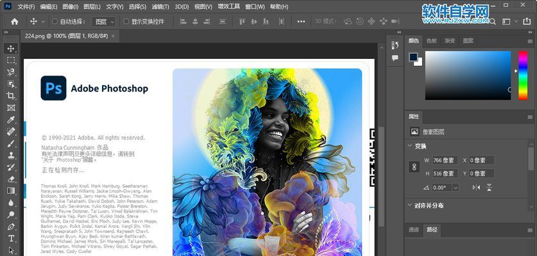Click inside the color picker field
Image resolution: width=537 pixels, height=256 pixels.
(x=468, y=76)
